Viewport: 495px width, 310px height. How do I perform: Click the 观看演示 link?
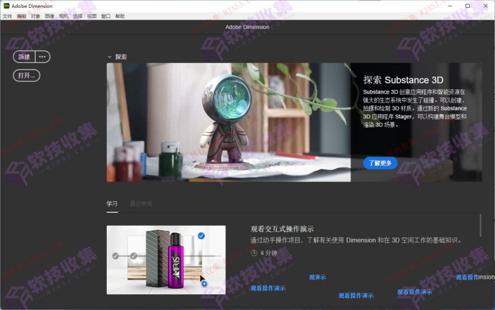tap(318, 277)
